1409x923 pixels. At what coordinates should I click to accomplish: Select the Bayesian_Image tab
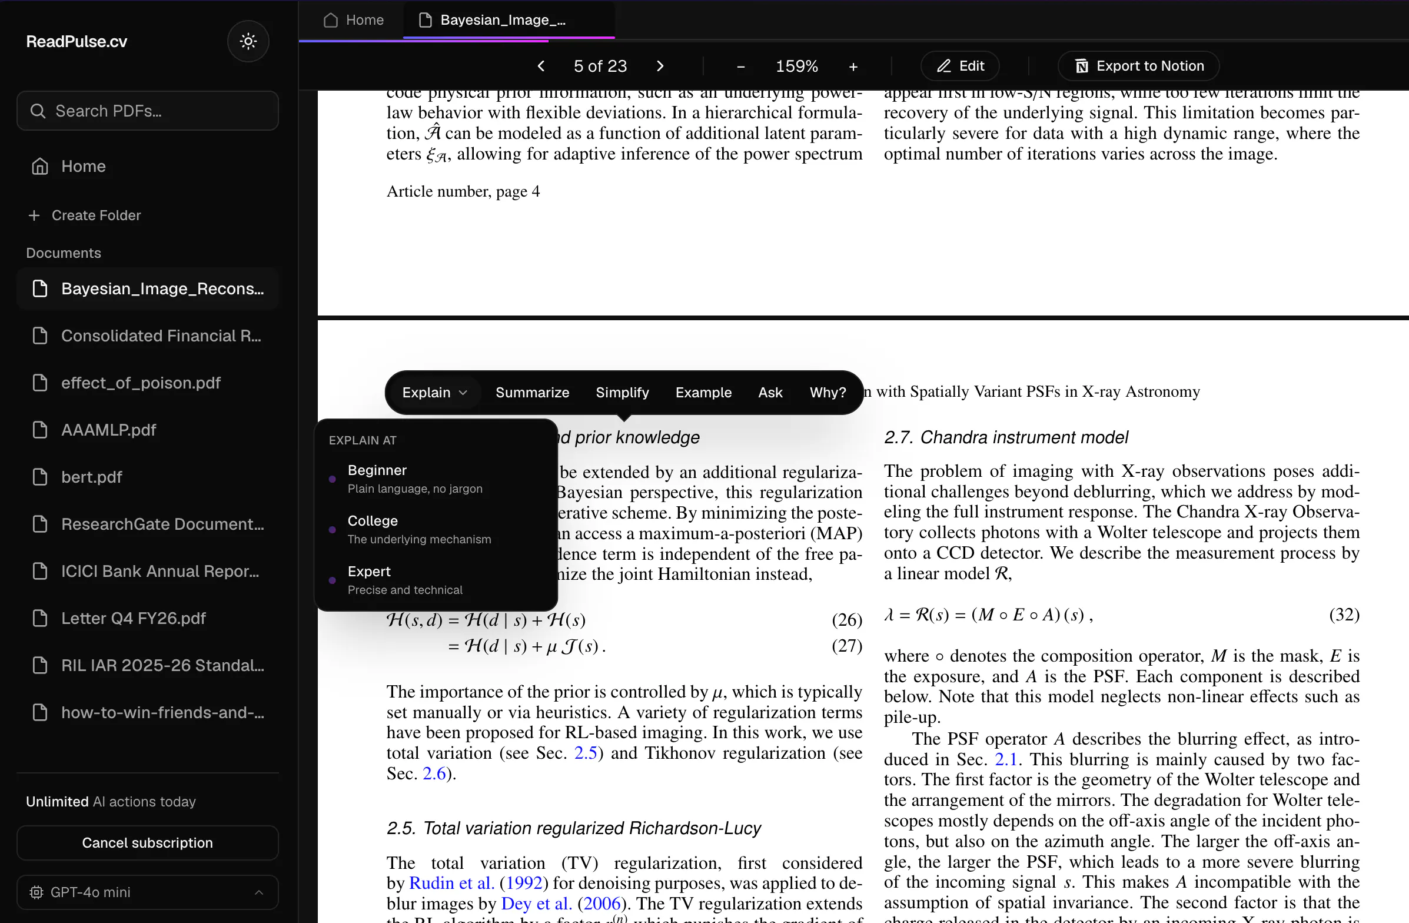tap(509, 19)
